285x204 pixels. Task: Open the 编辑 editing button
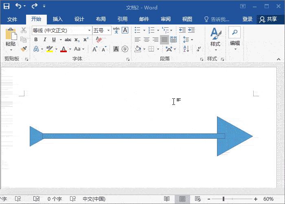(x=235, y=38)
